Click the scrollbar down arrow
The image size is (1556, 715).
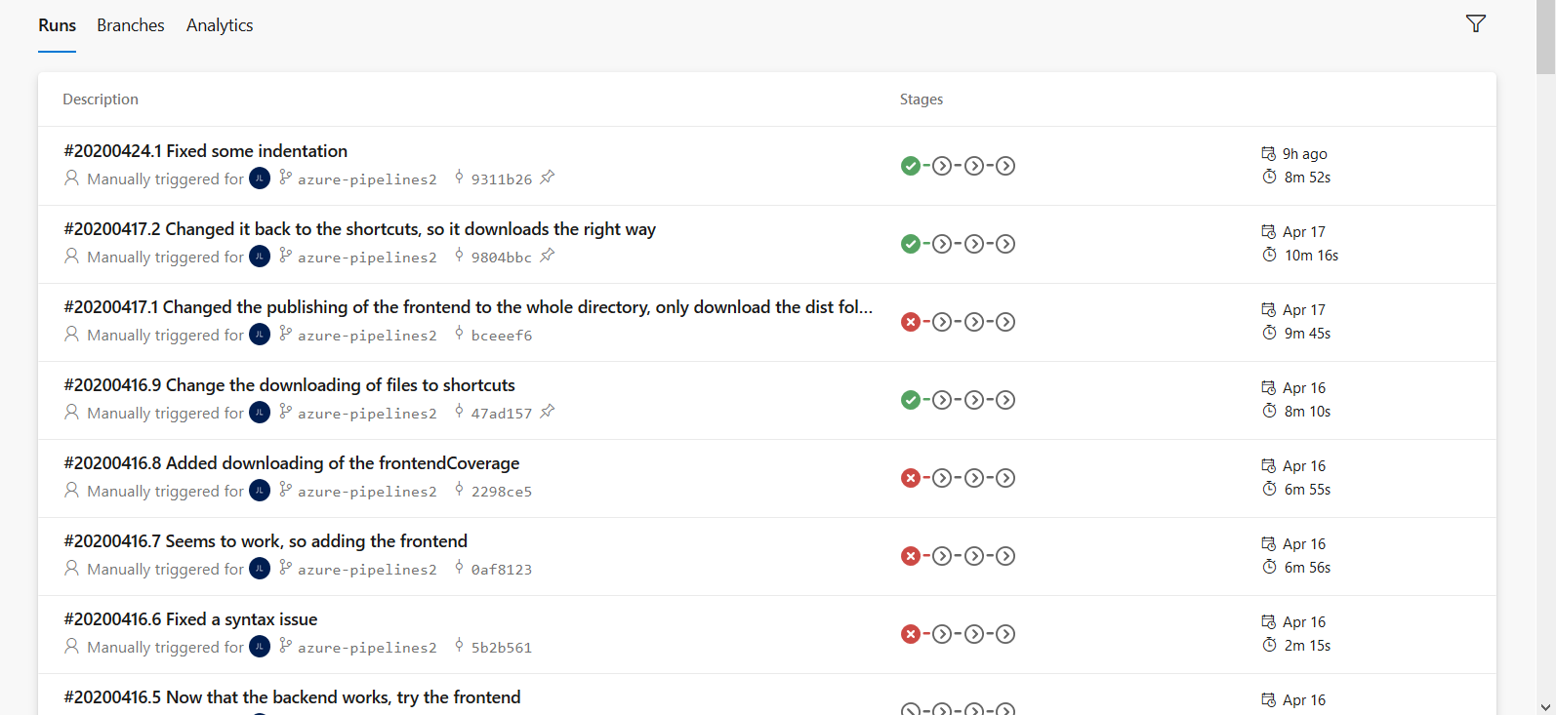point(1545,706)
